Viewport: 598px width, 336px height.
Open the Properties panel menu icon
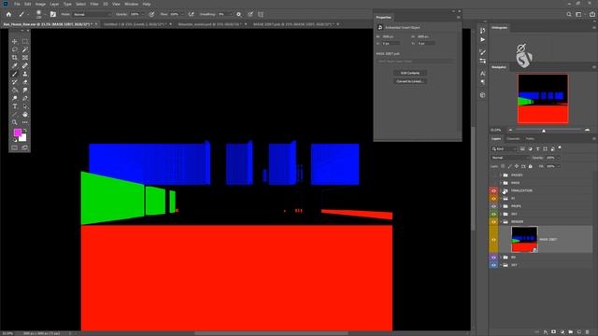coord(459,17)
